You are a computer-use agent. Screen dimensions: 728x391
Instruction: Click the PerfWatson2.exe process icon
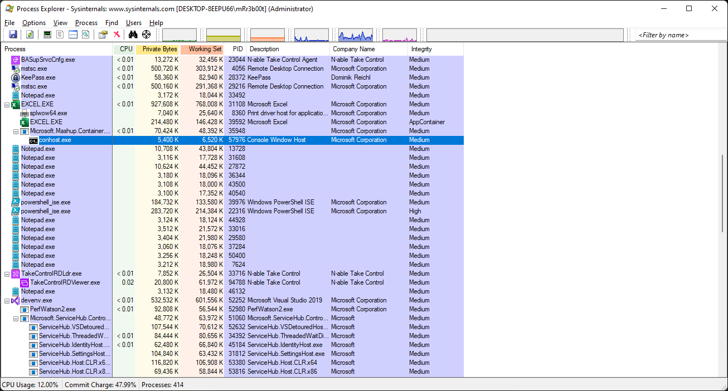click(25, 309)
